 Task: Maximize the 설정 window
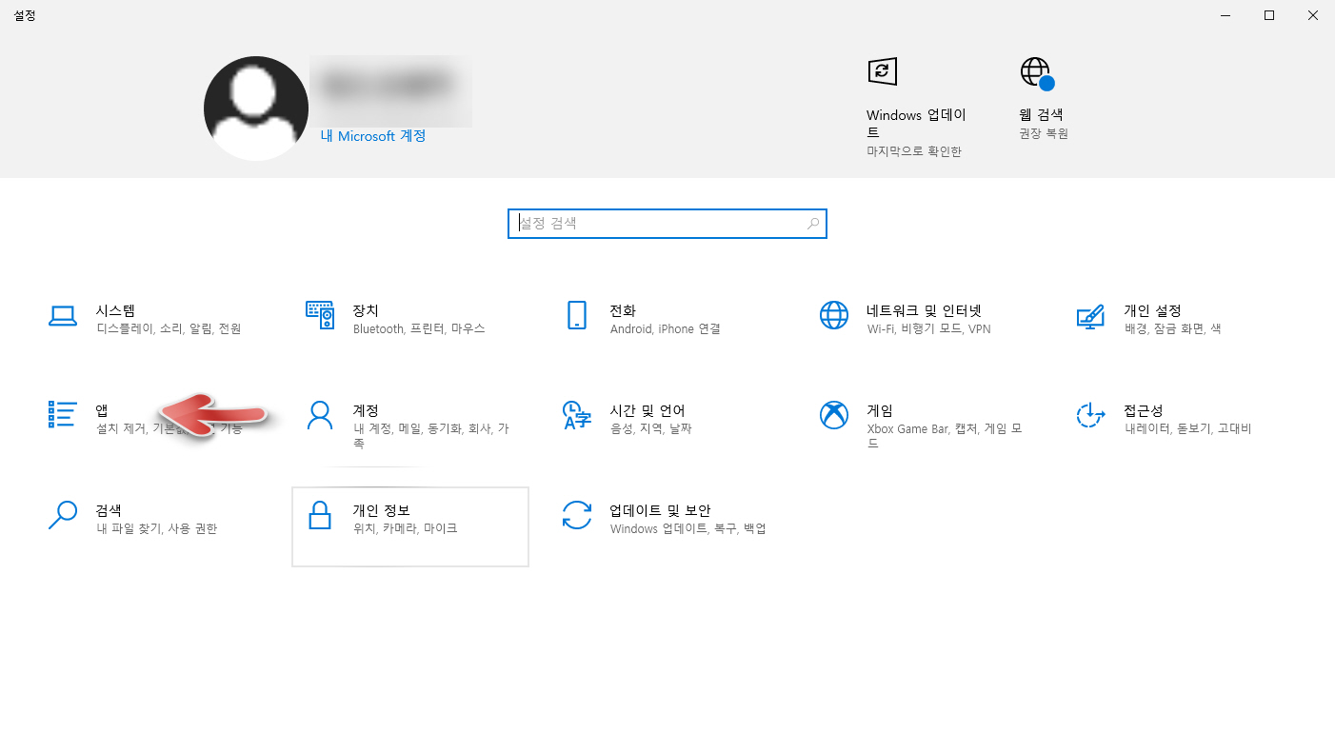1269,15
